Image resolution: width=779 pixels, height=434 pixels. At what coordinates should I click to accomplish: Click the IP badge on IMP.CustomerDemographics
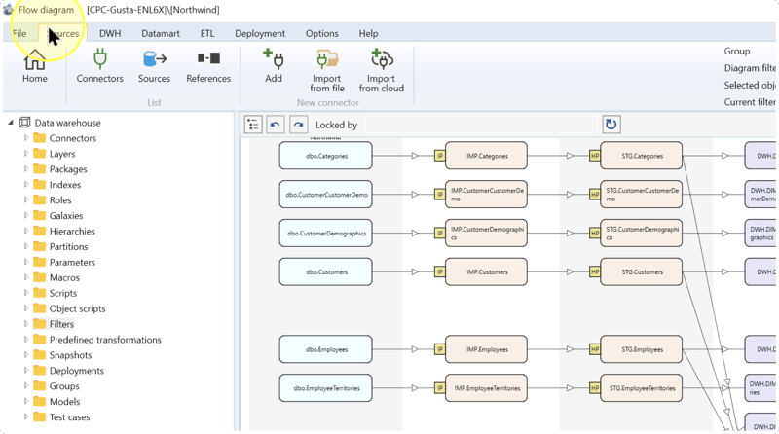pyautogui.click(x=440, y=234)
